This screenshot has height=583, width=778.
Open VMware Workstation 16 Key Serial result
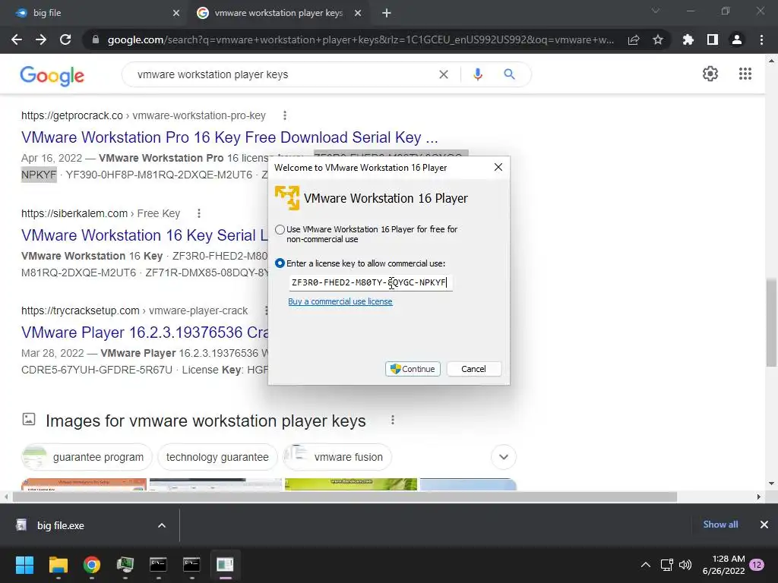[145, 235]
